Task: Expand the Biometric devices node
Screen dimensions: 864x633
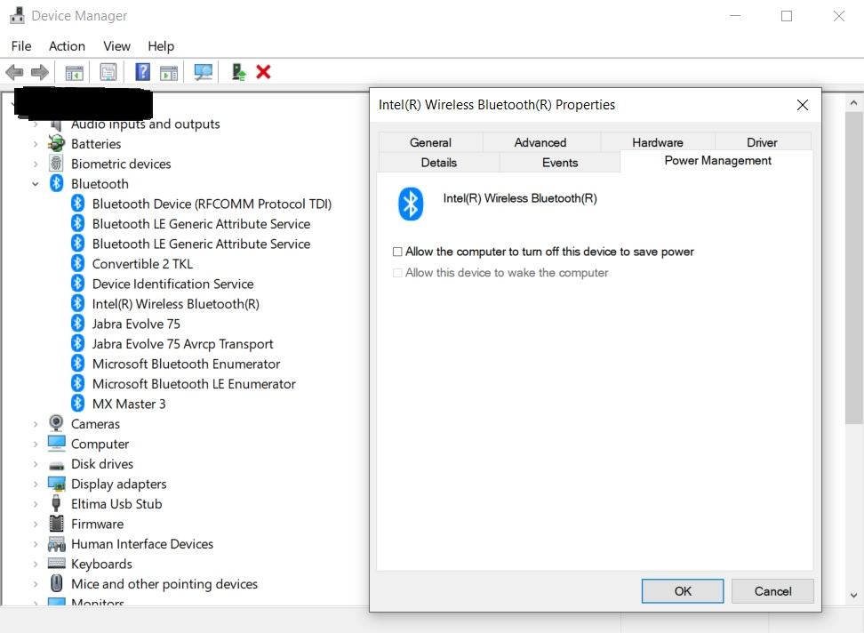Action: click(36, 164)
